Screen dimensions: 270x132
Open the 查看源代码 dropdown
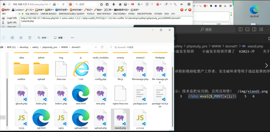click(x=122, y=10)
